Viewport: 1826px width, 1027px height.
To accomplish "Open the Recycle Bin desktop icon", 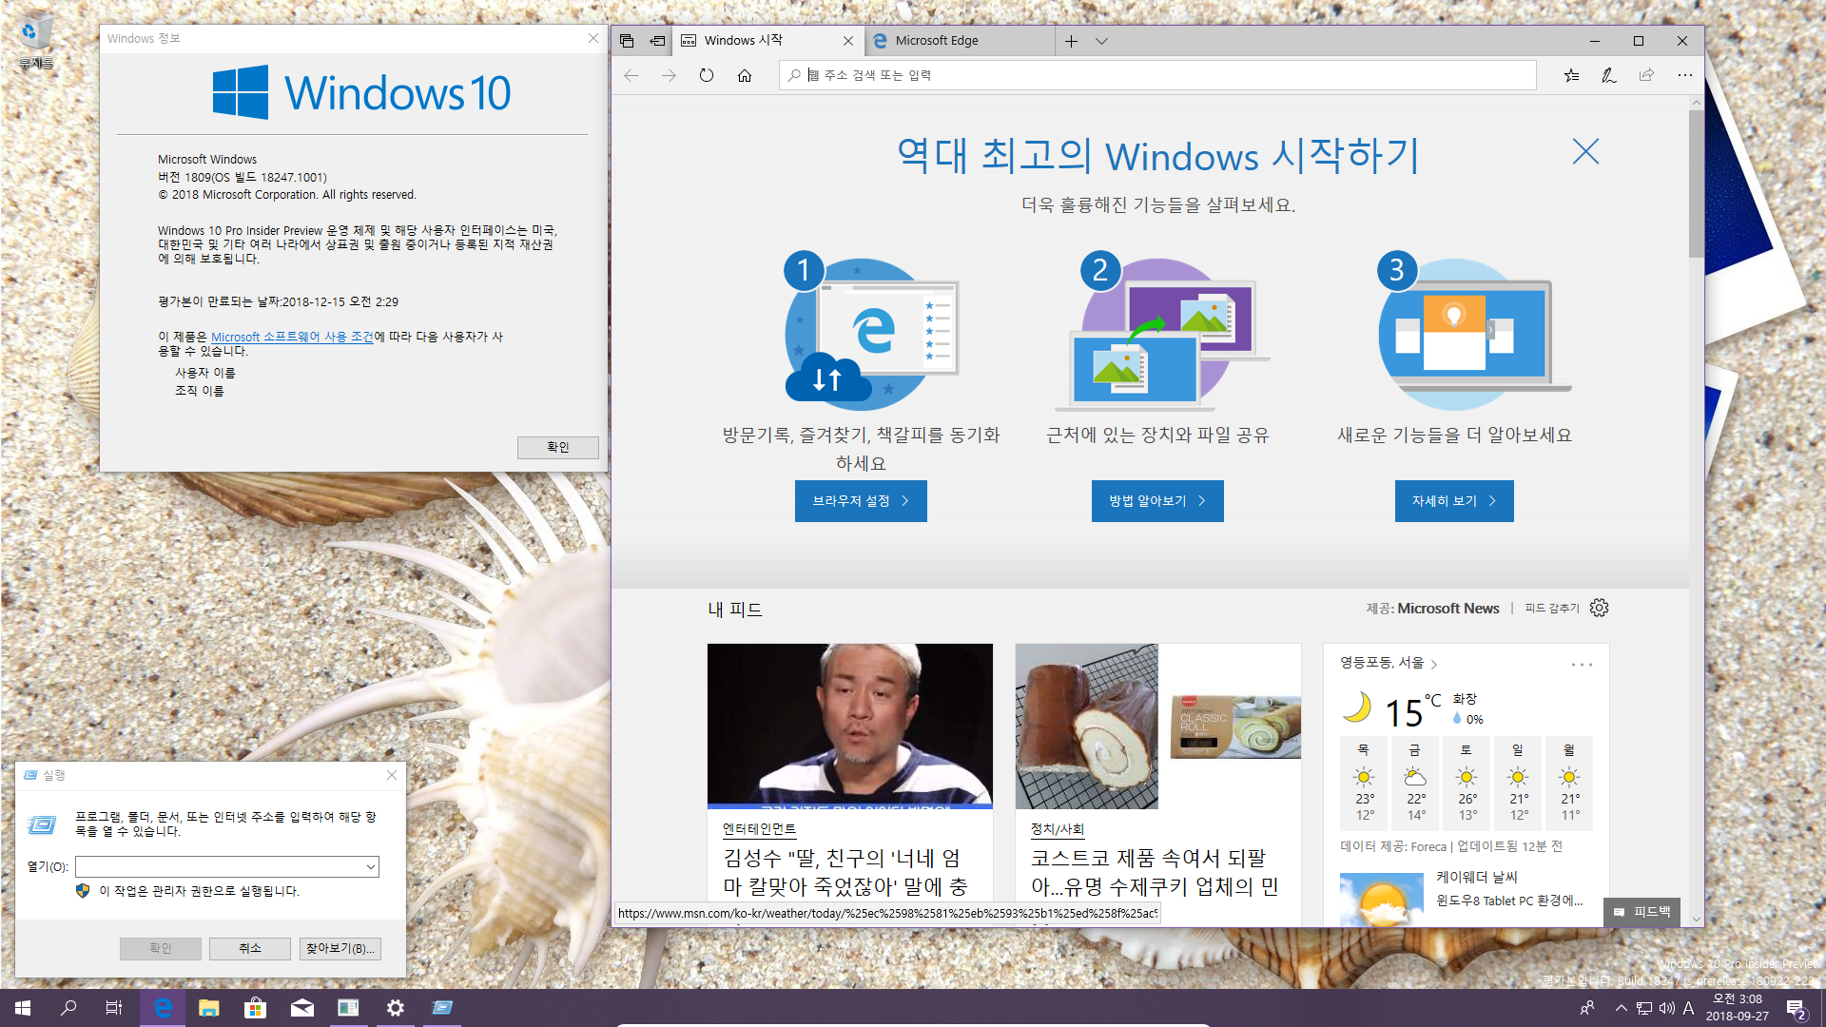I will pos(35,39).
